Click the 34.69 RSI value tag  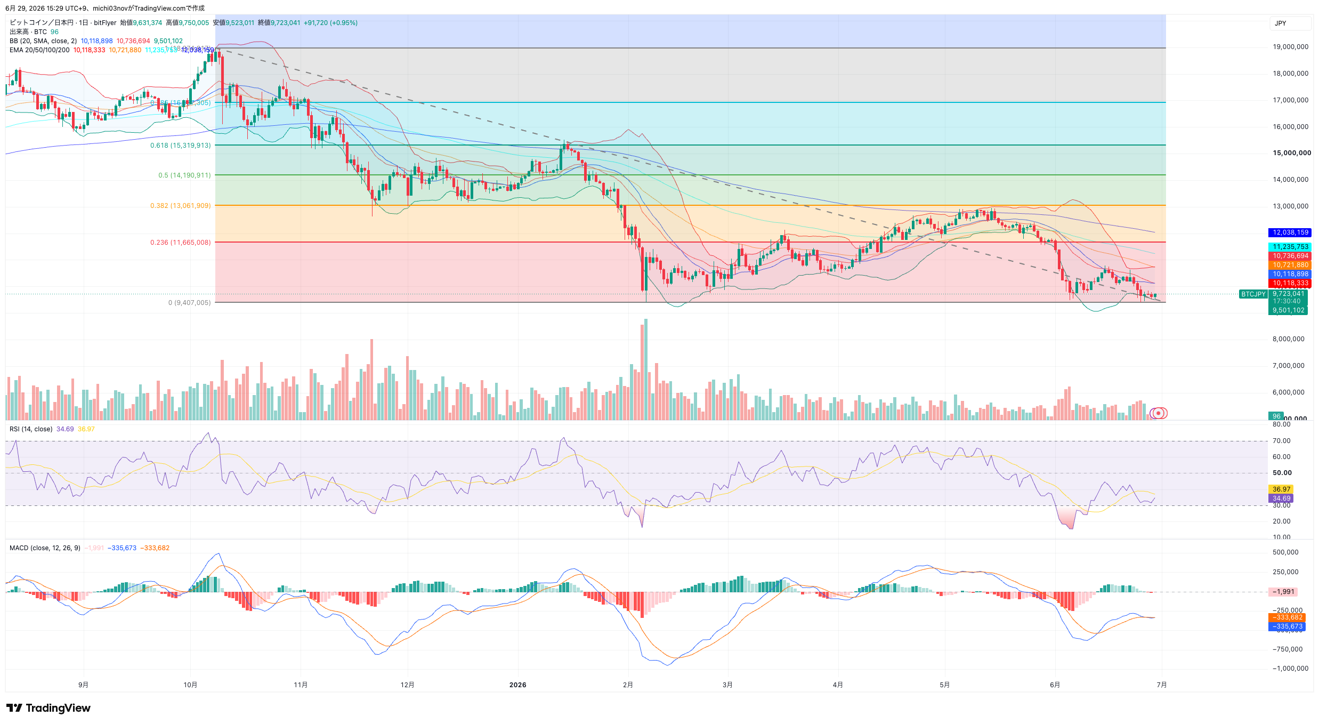pyautogui.click(x=1281, y=499)
